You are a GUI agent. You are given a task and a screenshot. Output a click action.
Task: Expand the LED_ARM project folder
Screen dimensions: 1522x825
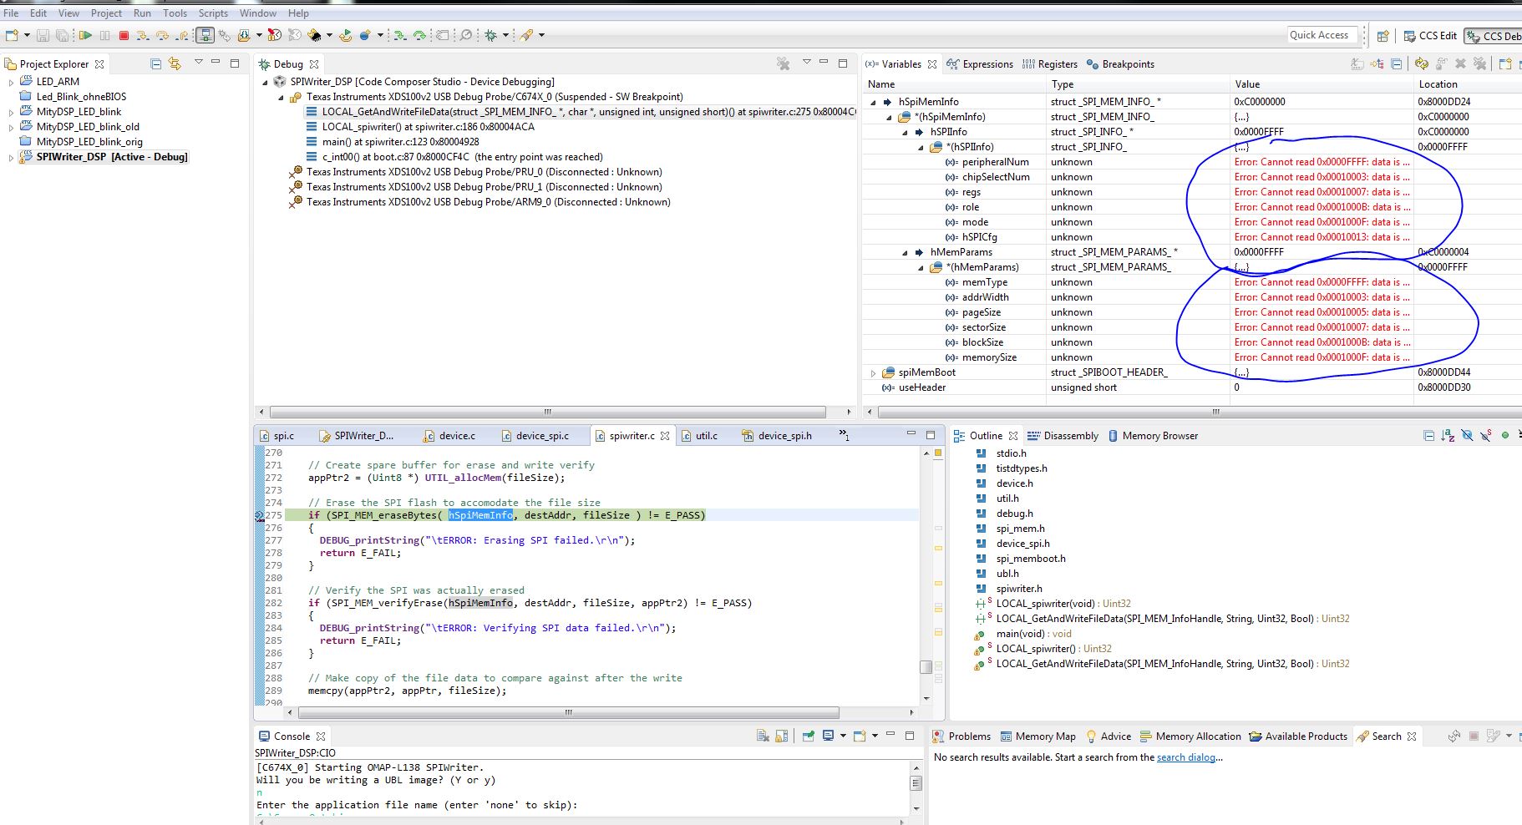point(11,82)
